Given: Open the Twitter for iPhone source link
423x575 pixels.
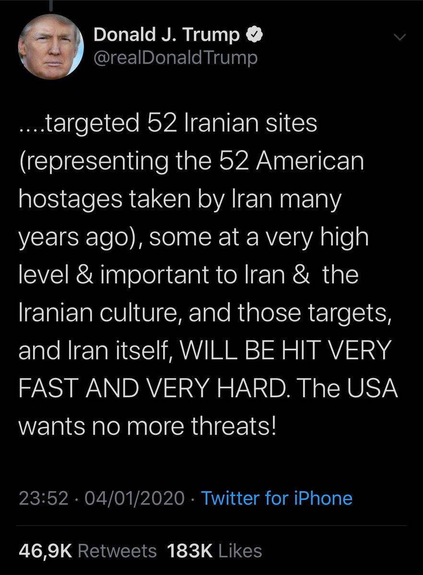Looking at the screenshot, I should tap(277, 498).
